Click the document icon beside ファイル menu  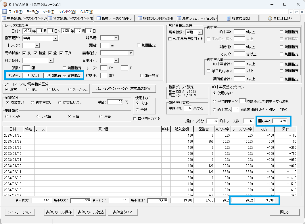[5, 12]
